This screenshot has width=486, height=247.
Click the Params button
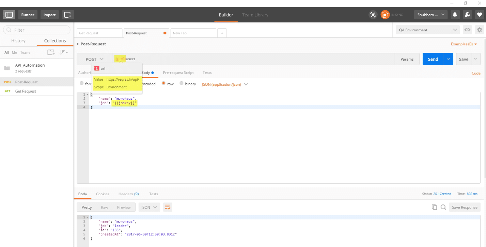(407, 59)
